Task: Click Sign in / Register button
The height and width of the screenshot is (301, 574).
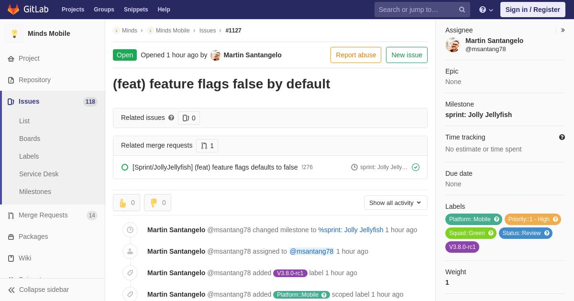Action: tap(533, 10)
